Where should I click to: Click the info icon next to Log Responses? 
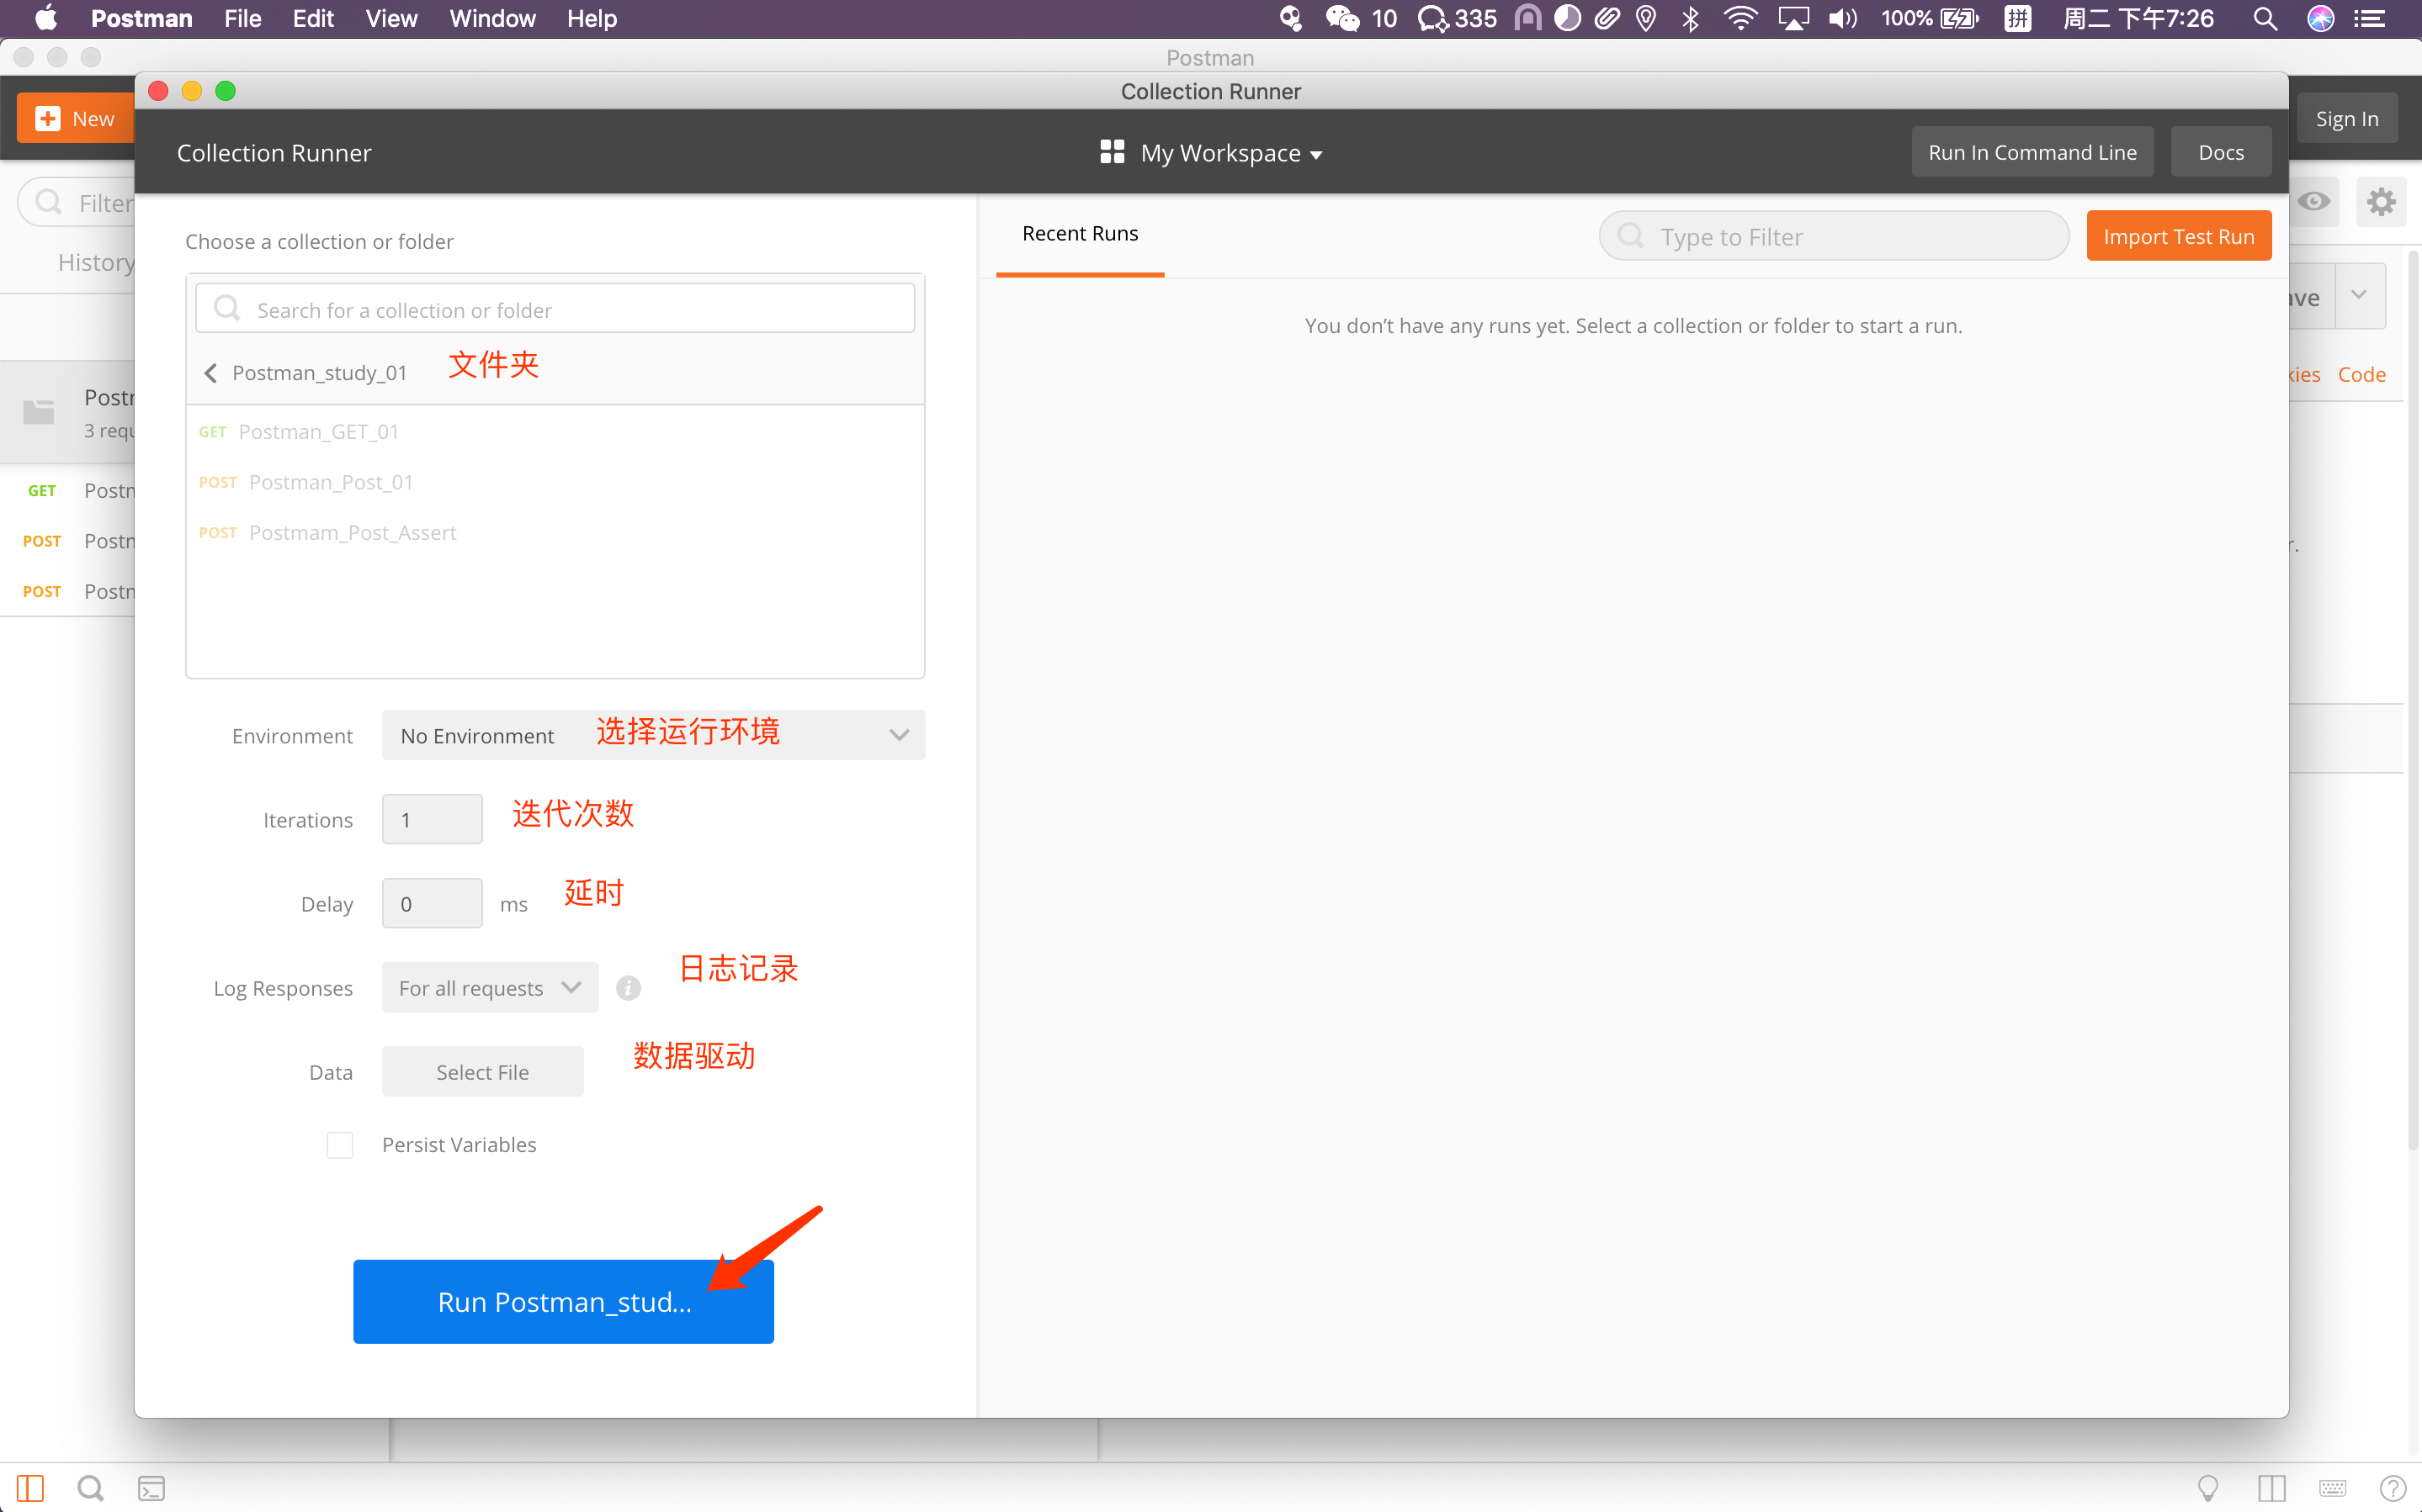click(x=629, y=988)
